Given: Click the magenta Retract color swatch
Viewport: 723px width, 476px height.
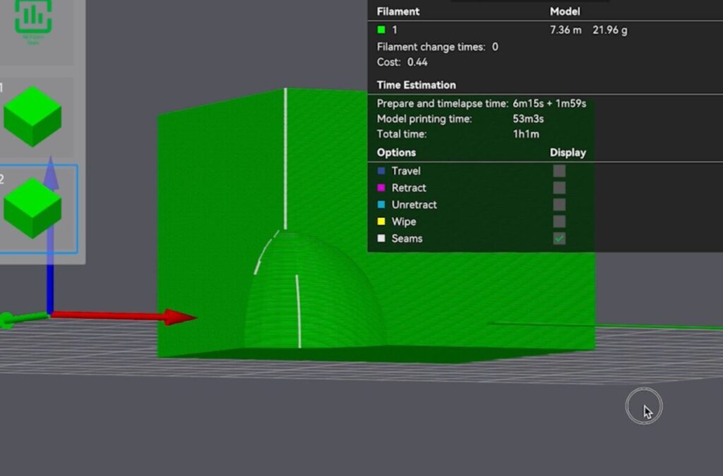Looking at the screenshot, I should click(x=381, y=188).
